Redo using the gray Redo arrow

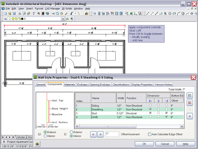pos(78,13)
